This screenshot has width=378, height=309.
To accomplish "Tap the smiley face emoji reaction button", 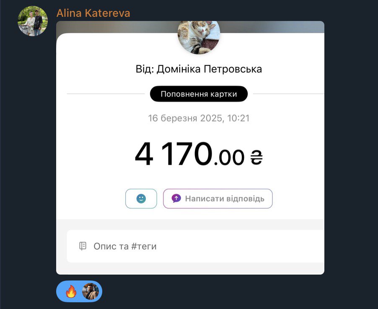I will tap(141, 199).
